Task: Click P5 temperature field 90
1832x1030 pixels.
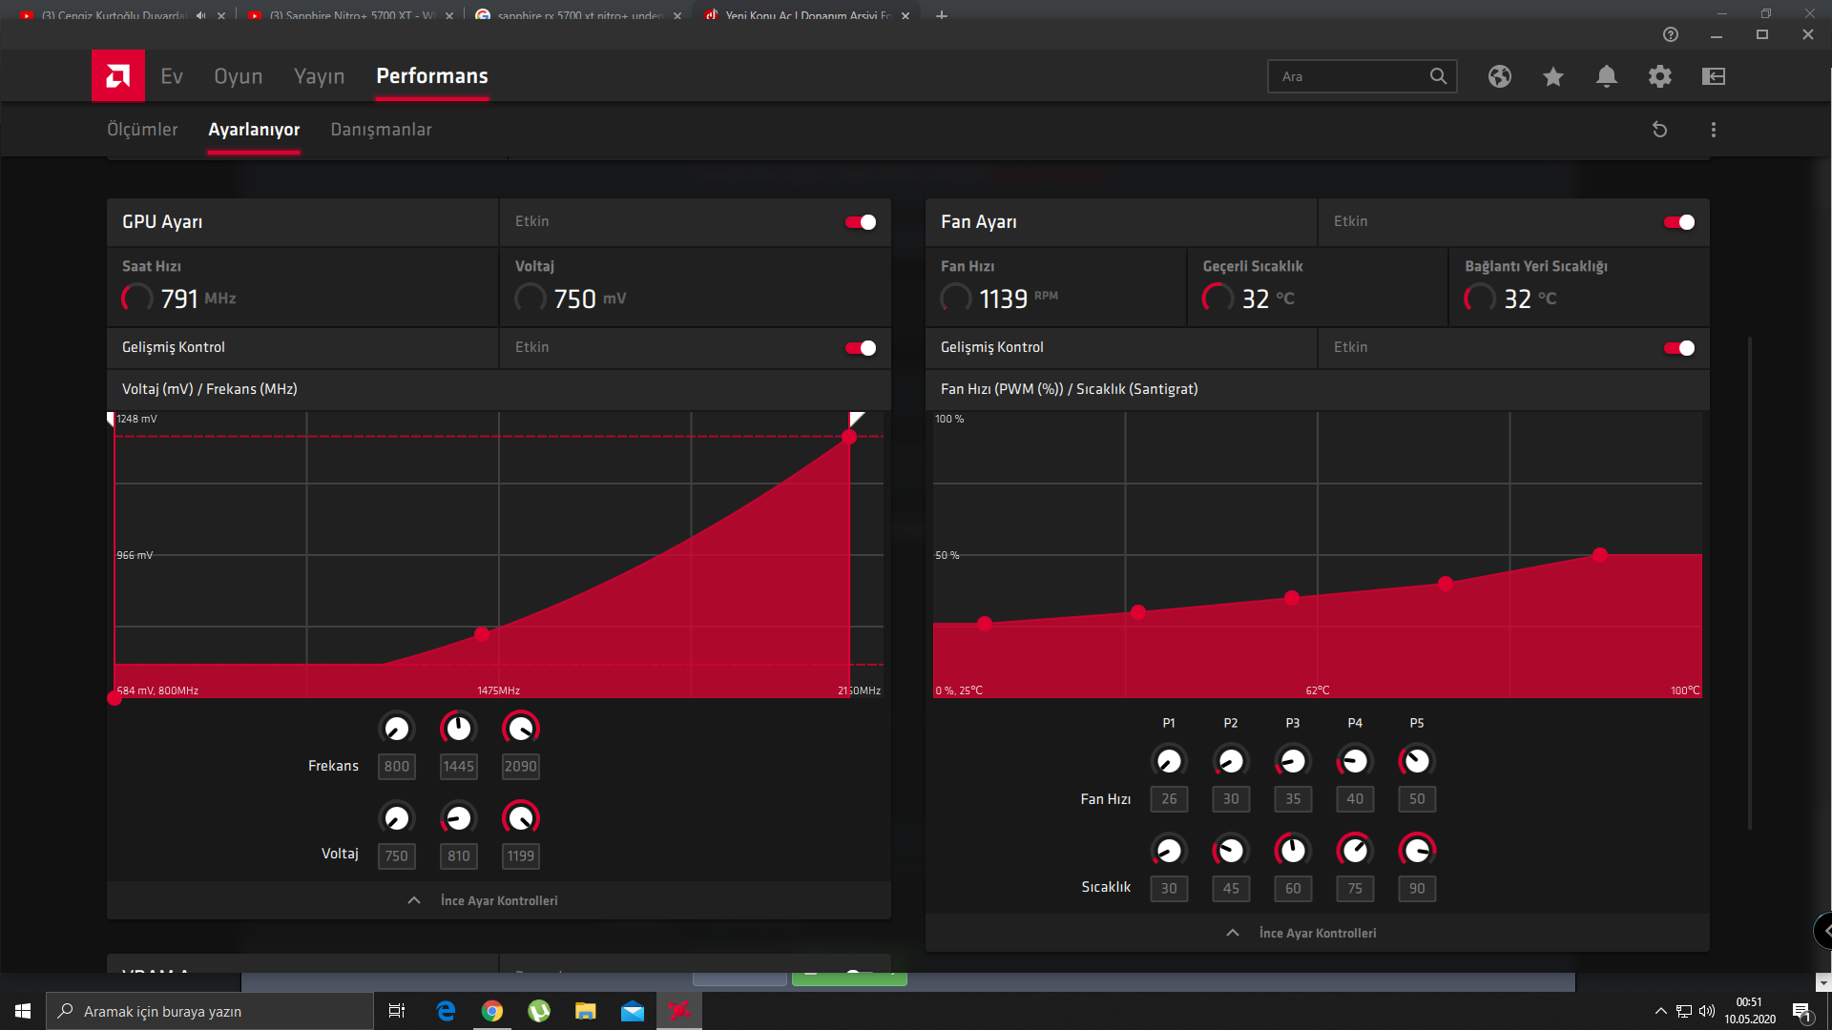Action: click(x=1417, y=889)
